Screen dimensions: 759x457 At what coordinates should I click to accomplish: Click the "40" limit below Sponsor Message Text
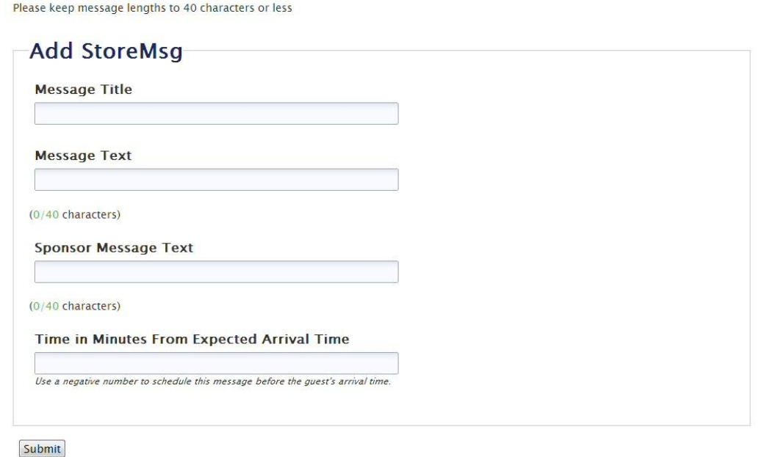[x=51, y=306]
